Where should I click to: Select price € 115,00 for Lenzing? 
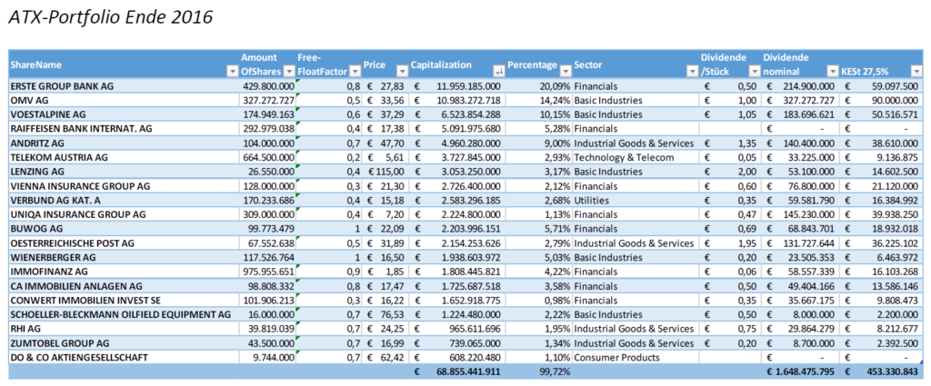pos(385,172)
